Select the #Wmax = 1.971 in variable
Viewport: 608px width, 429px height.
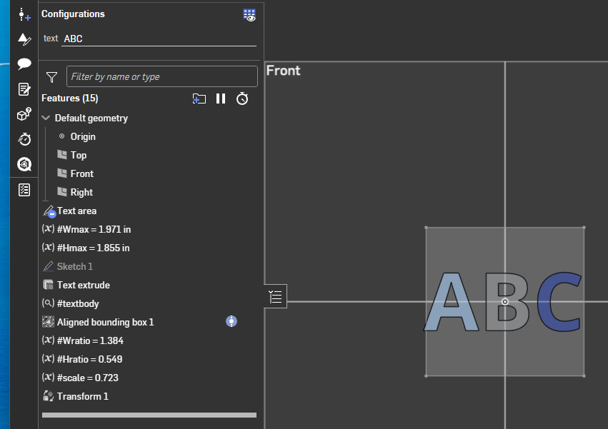point(94,229)
